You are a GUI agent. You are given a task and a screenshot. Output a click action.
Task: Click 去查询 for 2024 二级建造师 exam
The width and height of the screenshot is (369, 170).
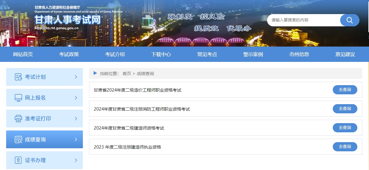(x=345, y=128)
